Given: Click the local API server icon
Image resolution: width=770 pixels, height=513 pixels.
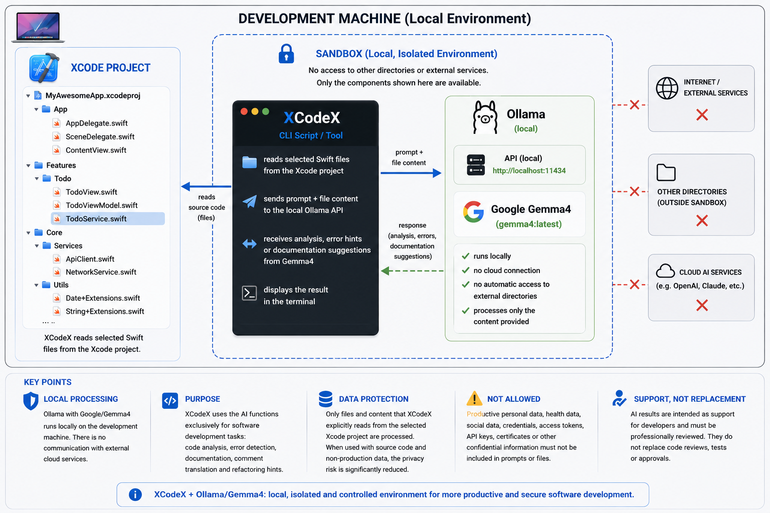Looking at the screenshot, I should click(x=476, y=165).
